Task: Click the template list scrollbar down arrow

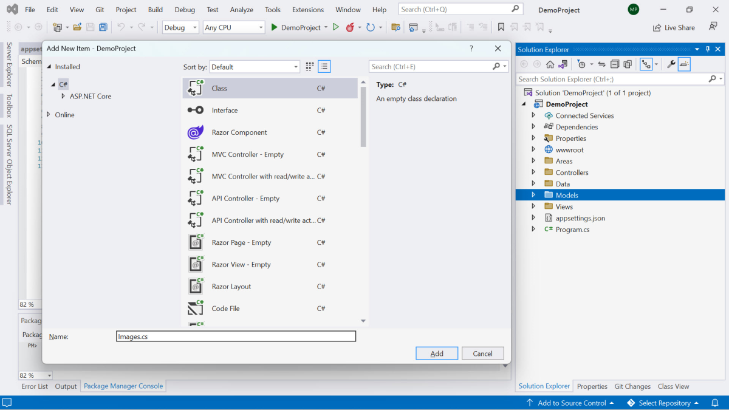Action: pos(363,321)
